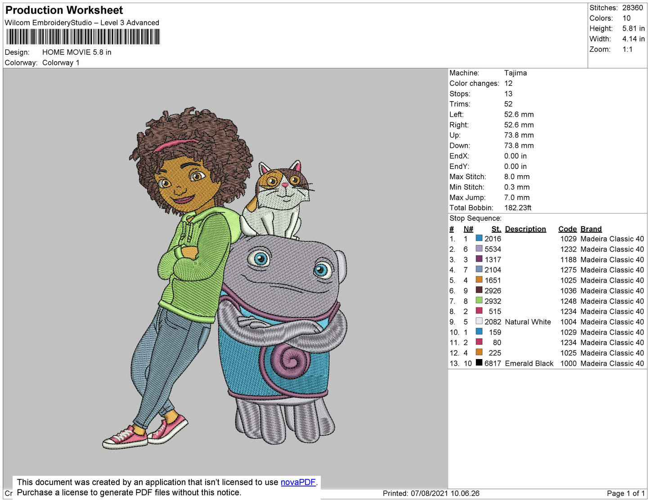Pick the green swatch with stitch count 2932
650x502 pixels.
[x=479, y=301]
